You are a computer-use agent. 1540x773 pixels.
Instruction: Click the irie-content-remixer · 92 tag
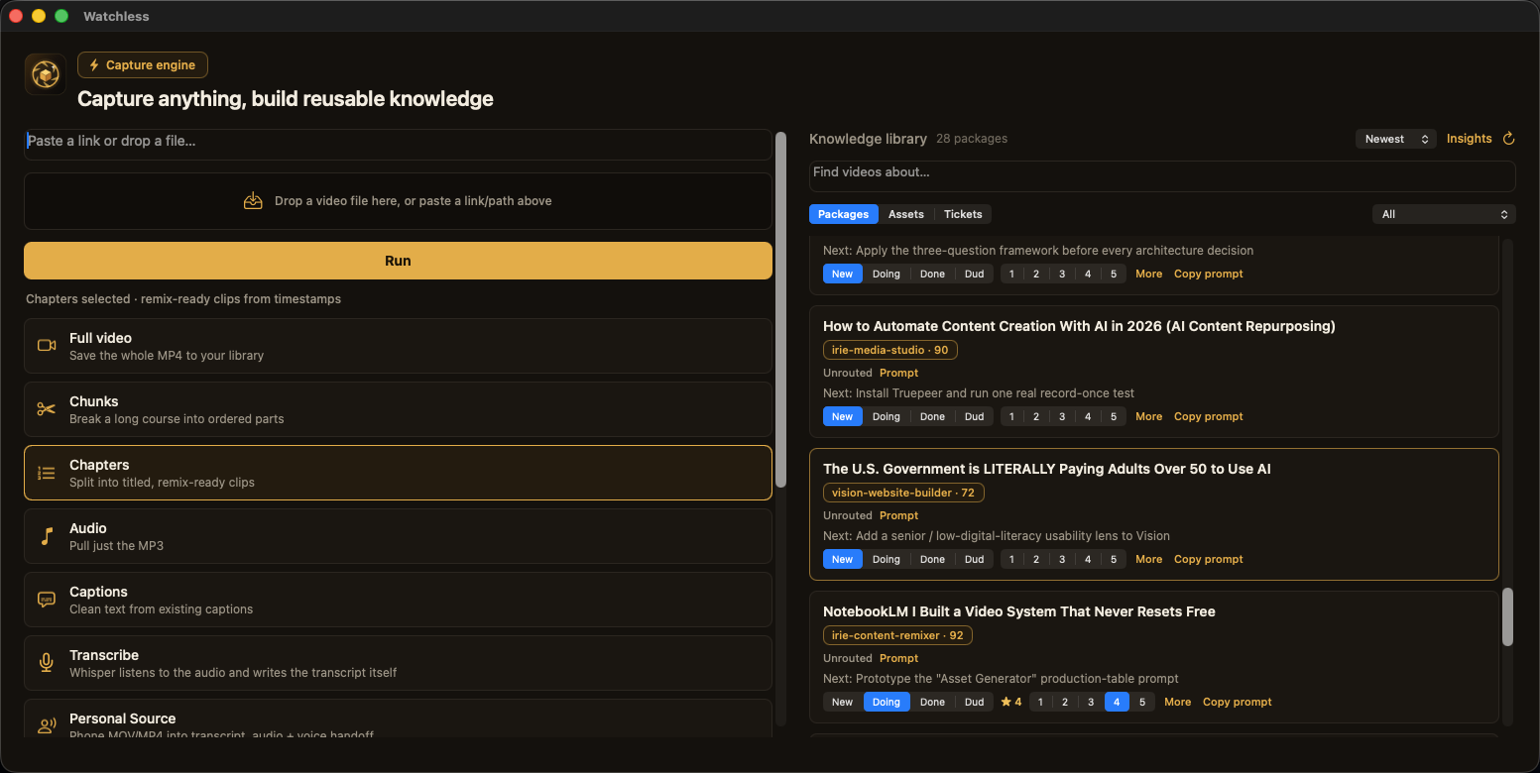897,635
